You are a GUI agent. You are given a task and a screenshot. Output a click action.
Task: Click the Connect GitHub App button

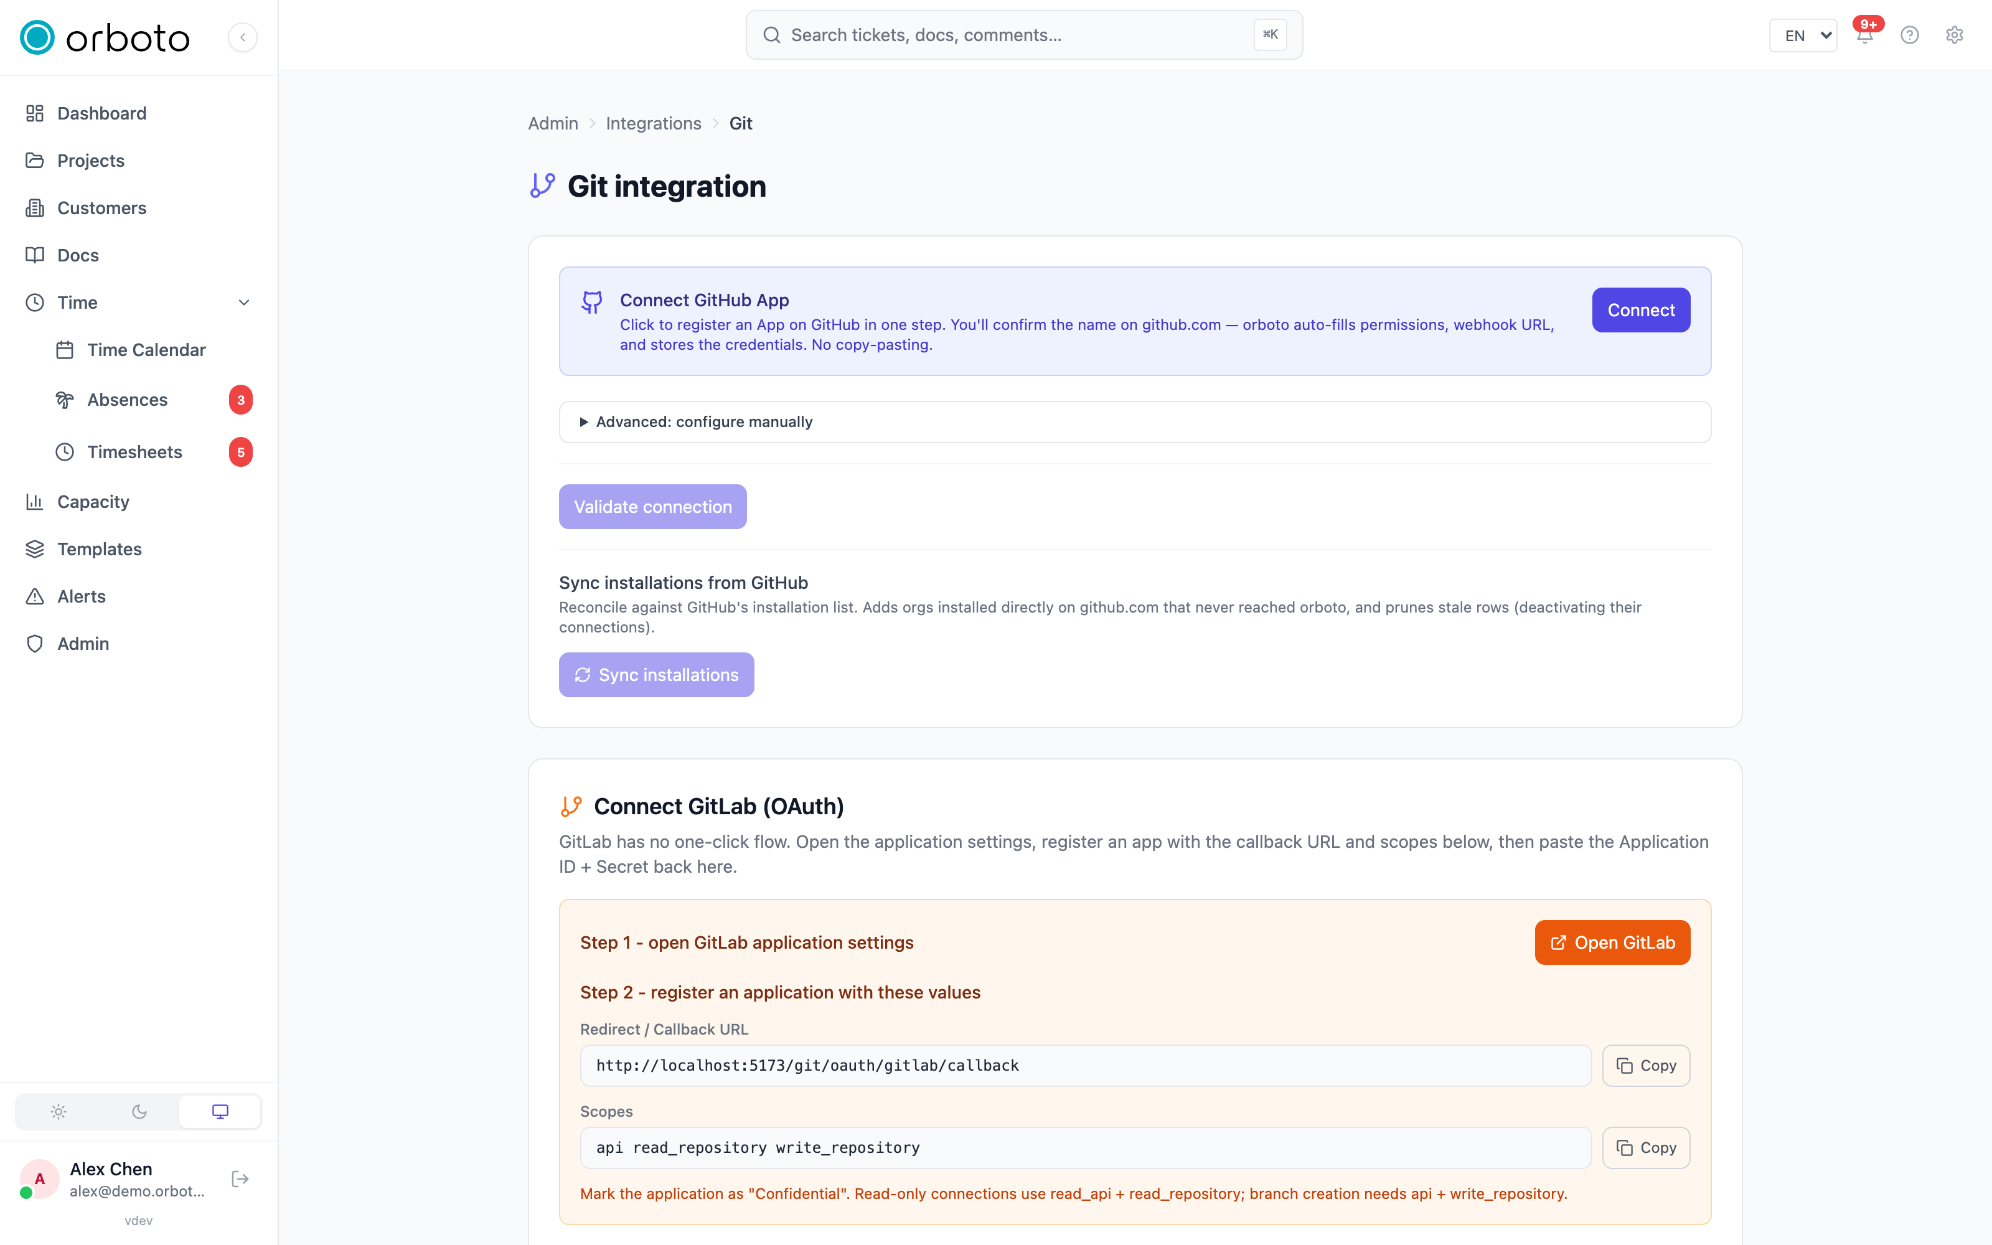[1640, 311]
